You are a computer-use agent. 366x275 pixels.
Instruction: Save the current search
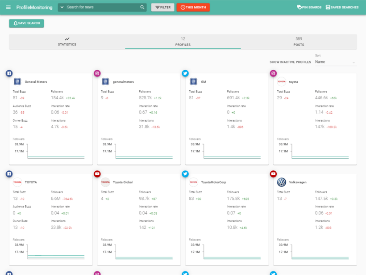pyautogui.click(x=26, y=23)
